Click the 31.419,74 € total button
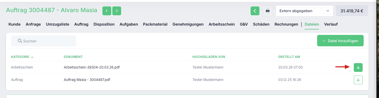The image size is (379, 98). tap(352, 11)
